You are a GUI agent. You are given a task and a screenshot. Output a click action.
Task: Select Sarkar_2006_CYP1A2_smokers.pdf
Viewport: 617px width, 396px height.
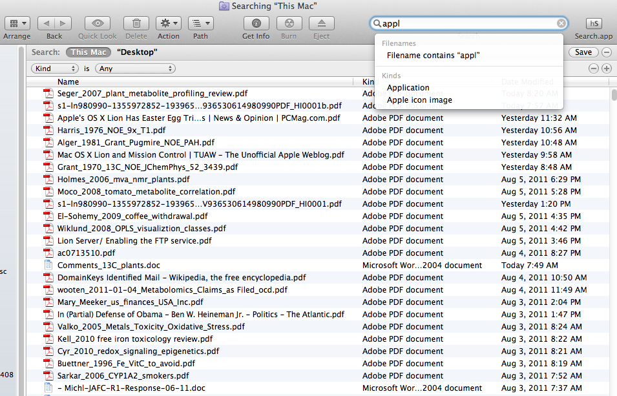click(x=123, y=375)
